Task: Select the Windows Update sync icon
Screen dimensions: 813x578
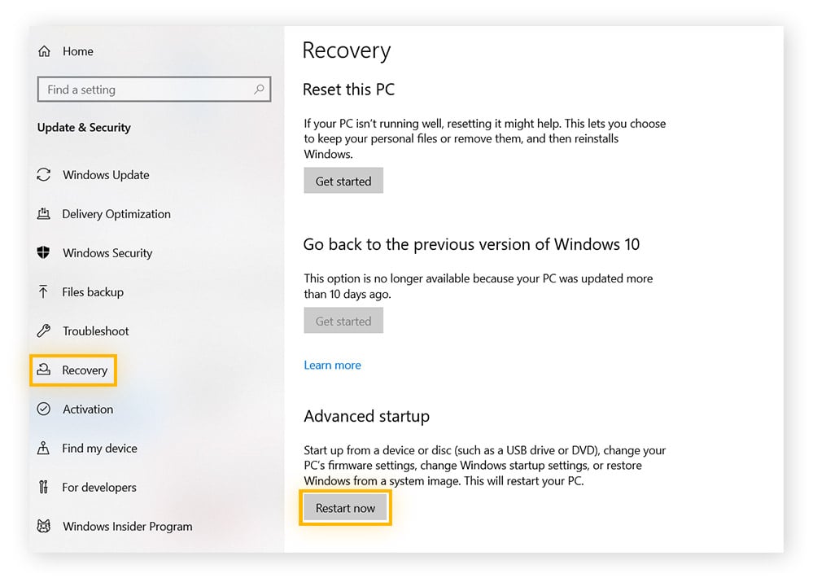Action: [x=44, y=175]
